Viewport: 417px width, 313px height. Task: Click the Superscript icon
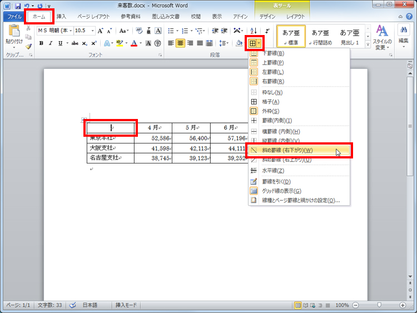pyautogui.click(x=93, y=43)
